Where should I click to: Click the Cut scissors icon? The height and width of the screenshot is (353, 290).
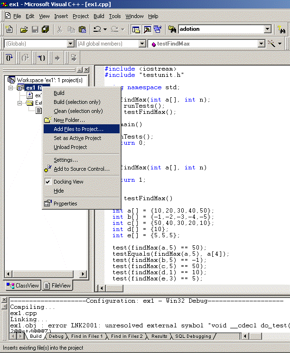coord(60,29)
